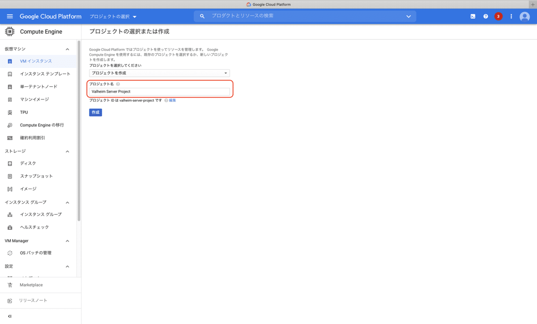Click the sidebar vertical scrollbar
Screen dimensions: 537x324
tap(79, 132)
